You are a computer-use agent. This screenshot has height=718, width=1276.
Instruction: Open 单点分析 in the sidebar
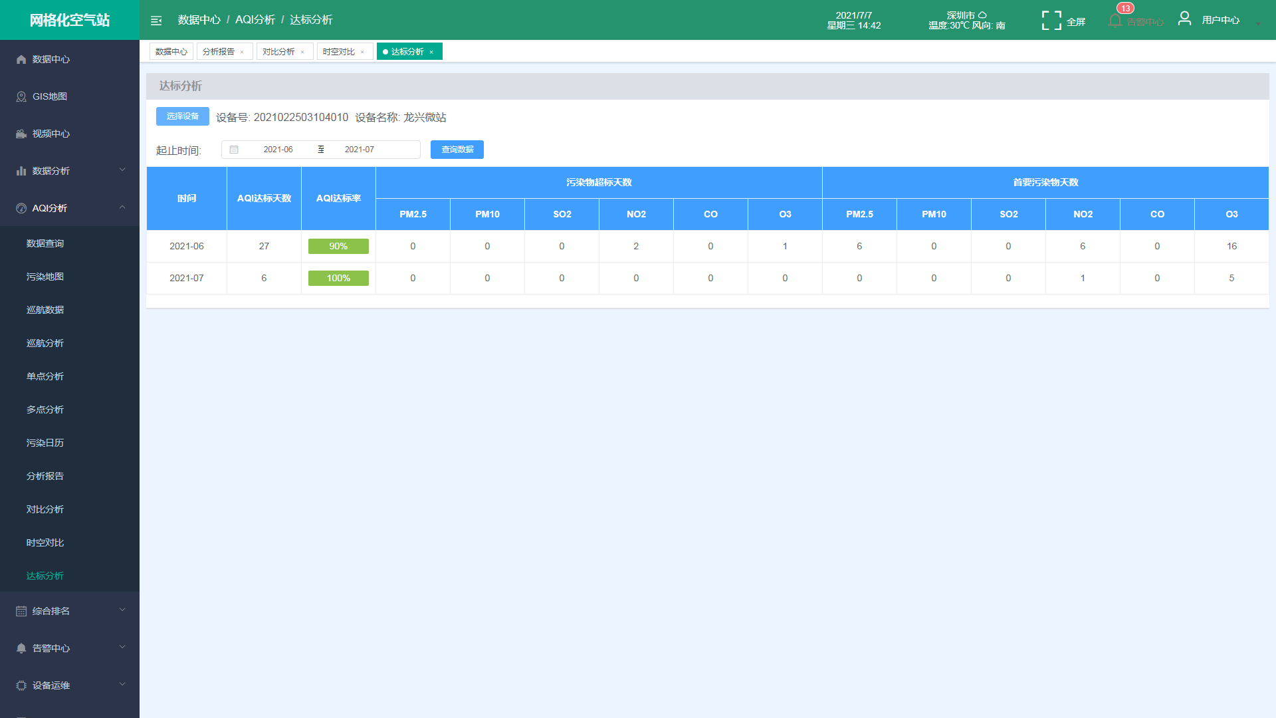(70, 376)
